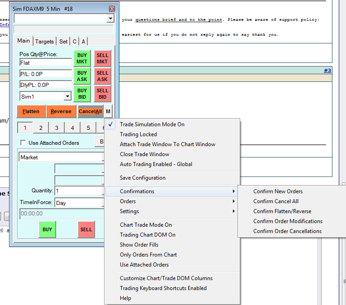Switch to the Targets tab

(44, 42)
